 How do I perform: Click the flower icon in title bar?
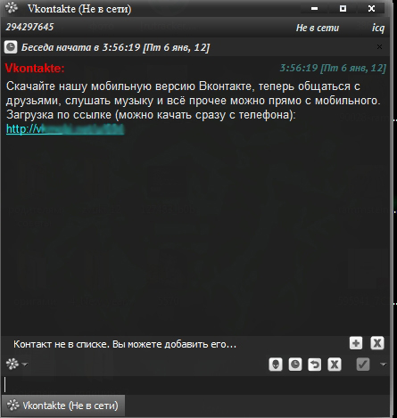[x=12, y=8]
